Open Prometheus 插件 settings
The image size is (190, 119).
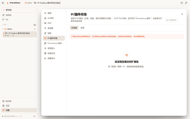54,43
